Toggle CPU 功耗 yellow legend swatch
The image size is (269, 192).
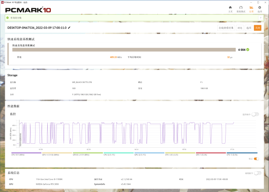pos(180,153)
